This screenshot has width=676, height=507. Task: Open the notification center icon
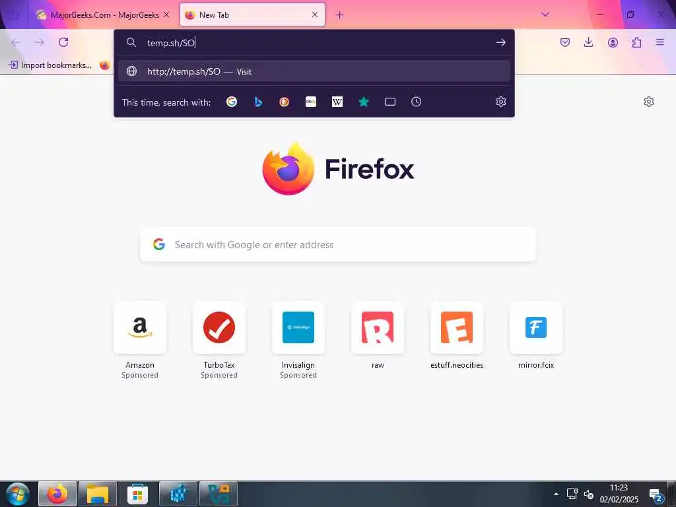tap(656, 495)
